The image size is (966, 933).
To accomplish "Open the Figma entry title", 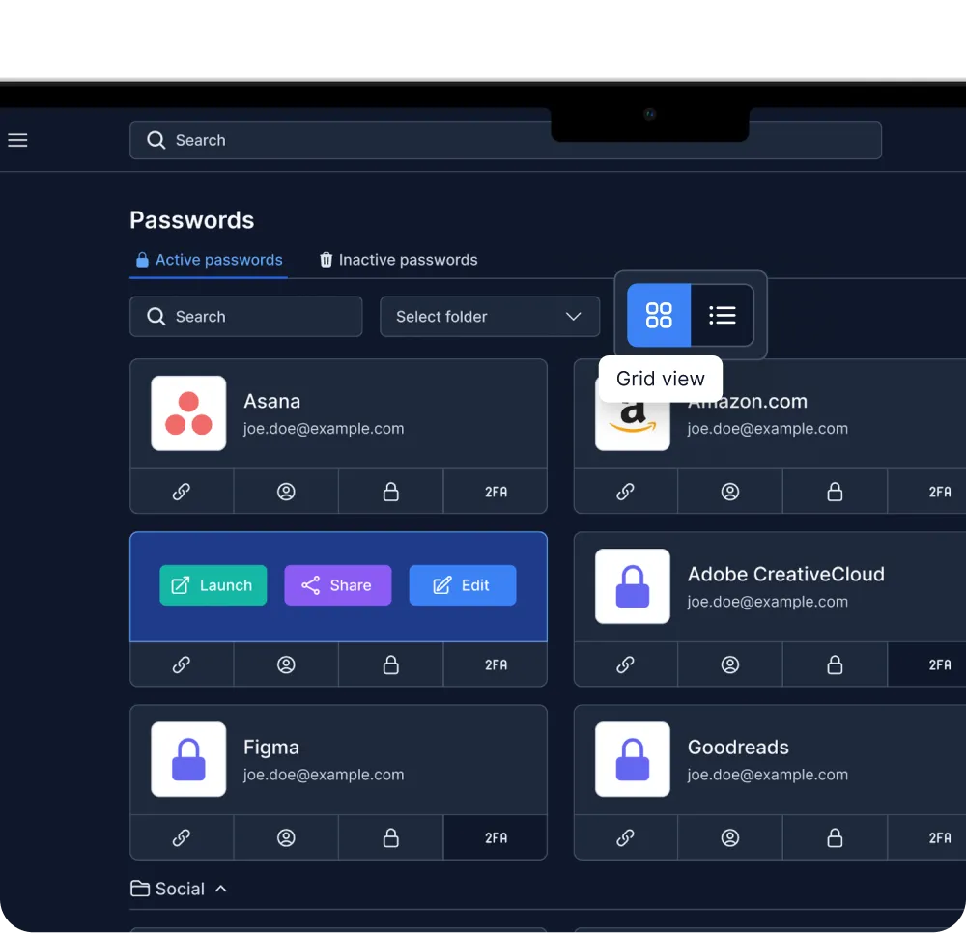I will (x=271, y=747).
